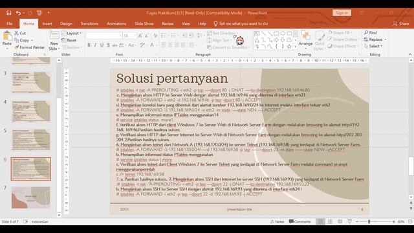The width and height of the screenshot is (414, 233).
Task: Open the Layout dropdown
Action: (x=71, y=33)
